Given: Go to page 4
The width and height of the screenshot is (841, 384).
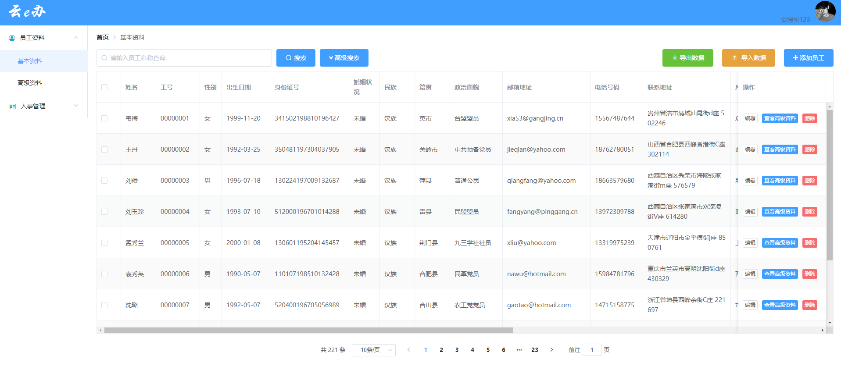Looking at the screenshot, I should pos(472,350).
